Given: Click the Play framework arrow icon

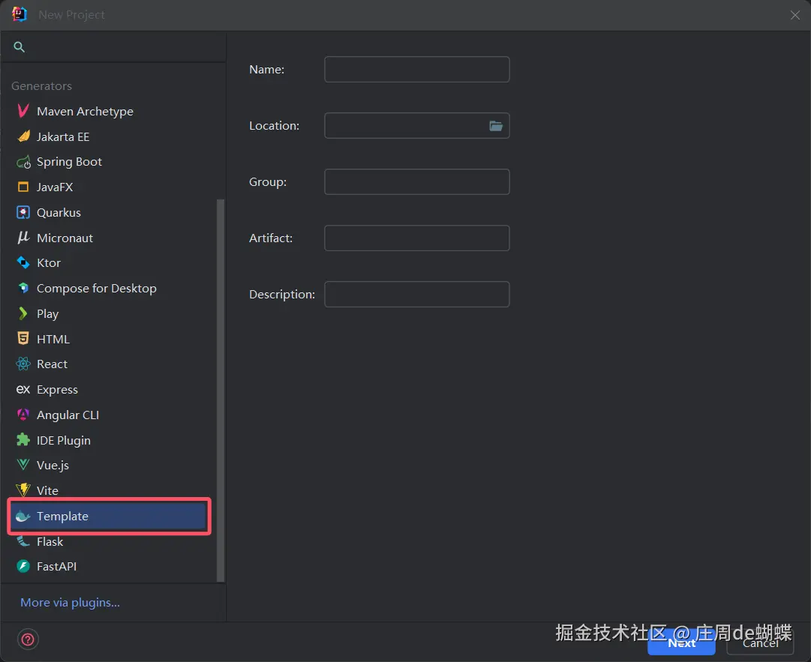Looking at the screenshot, I should (23, 313).
